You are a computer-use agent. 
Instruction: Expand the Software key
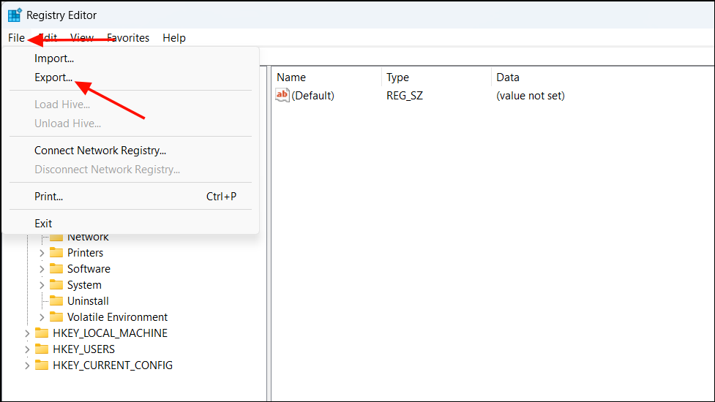click(x=42, y=269)
